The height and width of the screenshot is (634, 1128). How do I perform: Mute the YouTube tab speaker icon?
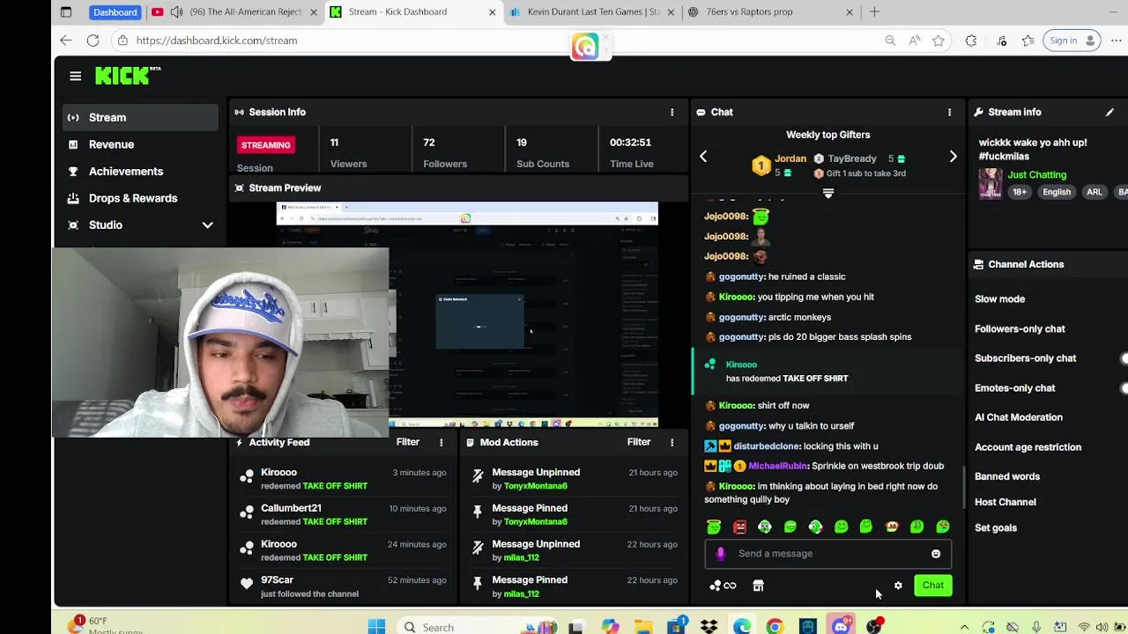point(176,11)
